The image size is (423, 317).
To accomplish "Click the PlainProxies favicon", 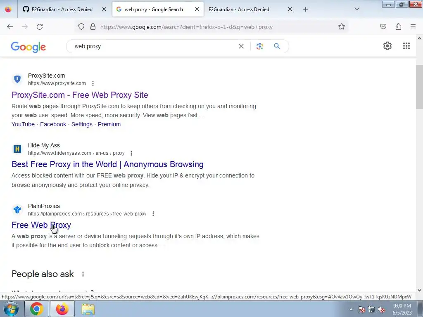I will coord(17,209).
